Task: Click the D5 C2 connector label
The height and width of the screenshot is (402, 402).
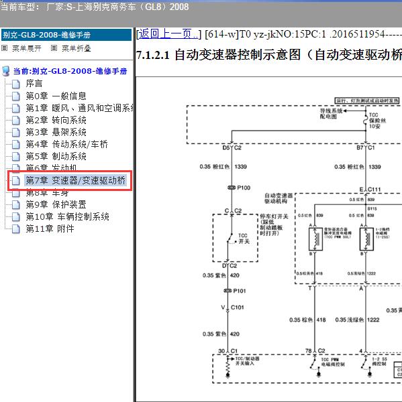Action: [232, 147]
